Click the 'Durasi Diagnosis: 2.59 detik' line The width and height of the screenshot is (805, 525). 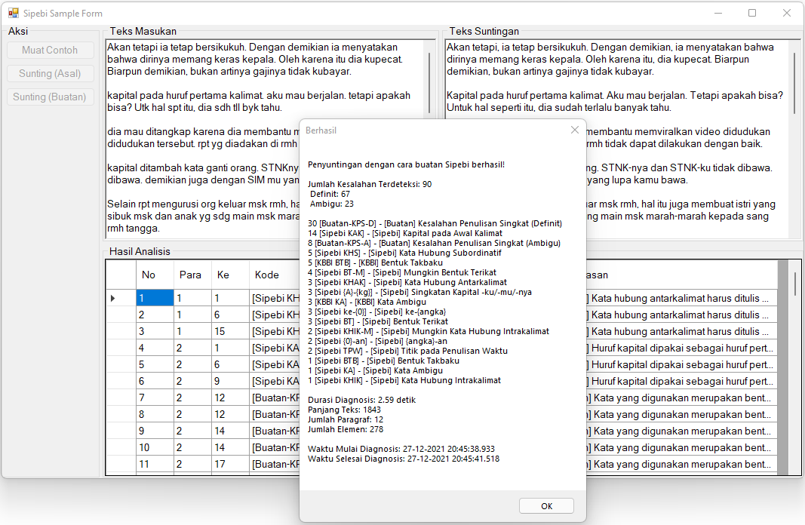point(361,400)
